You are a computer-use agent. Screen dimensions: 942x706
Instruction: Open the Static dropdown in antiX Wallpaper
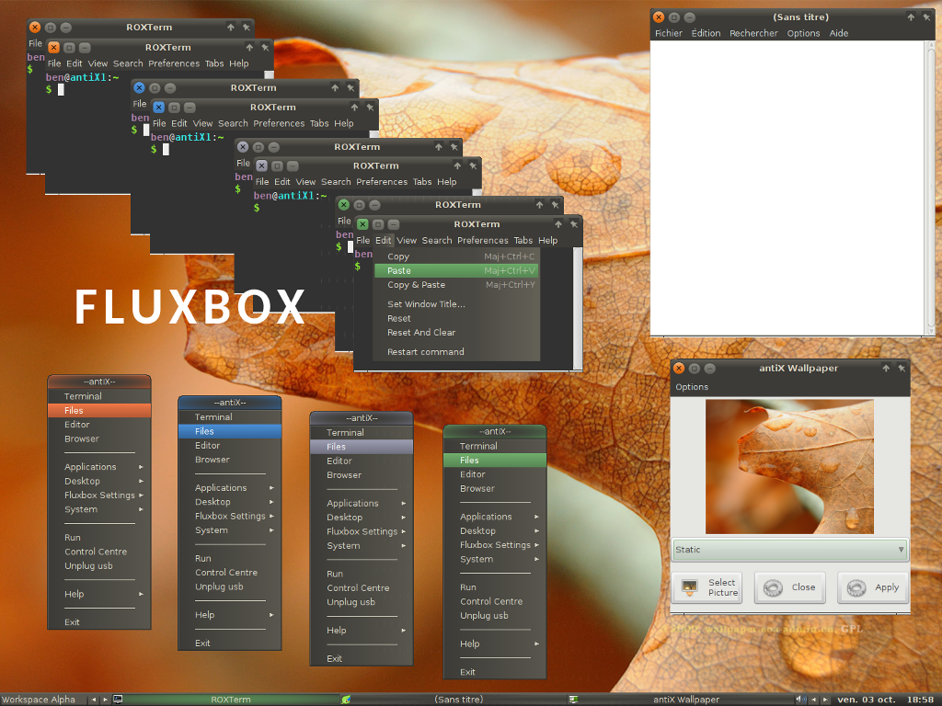coord(789,550)
